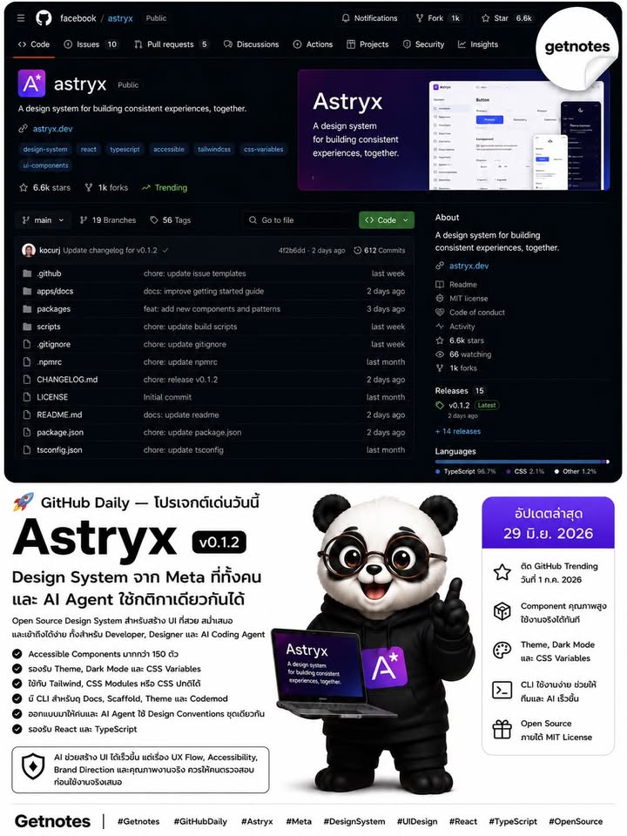627x836 pixels.
Task: Open the Releases 15 heading
Action: tap(460, 390)
